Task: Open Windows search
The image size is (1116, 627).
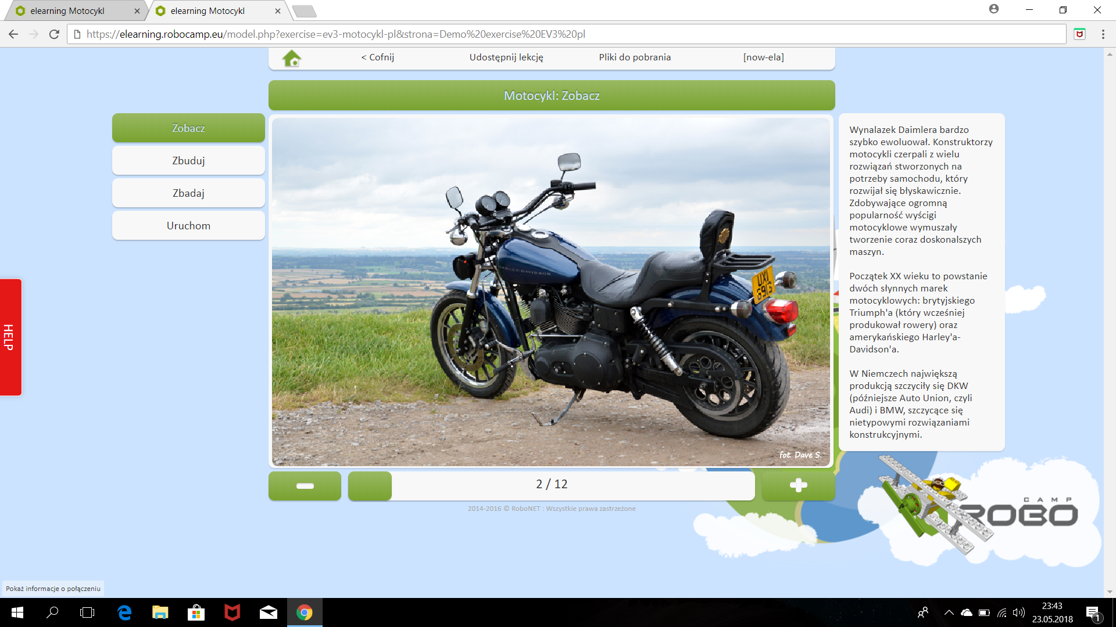Action: pos(52,612)
